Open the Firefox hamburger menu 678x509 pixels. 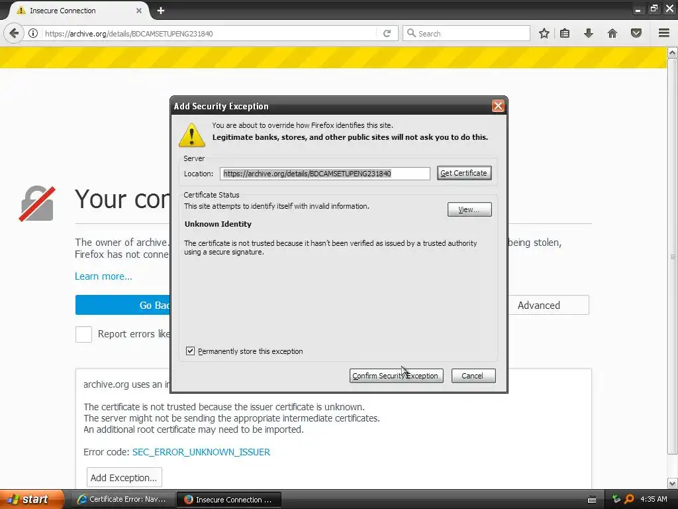[664, 33]
